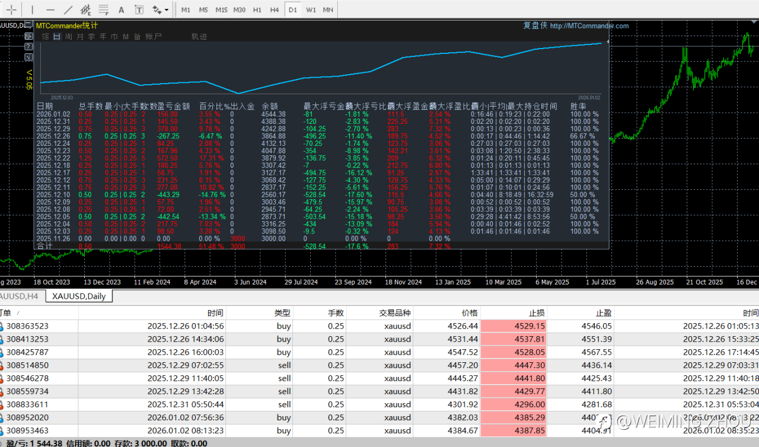Viewport: 759px width, 447px height.
Task: Activate the text annotation tool (A)
Action: tap(122, 9)
